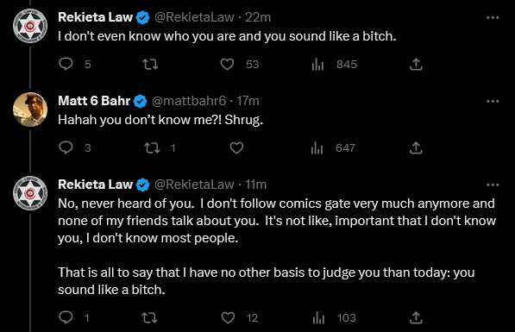Open more options on Matt Bahr's tweet
515x332 pixels.
493,101
